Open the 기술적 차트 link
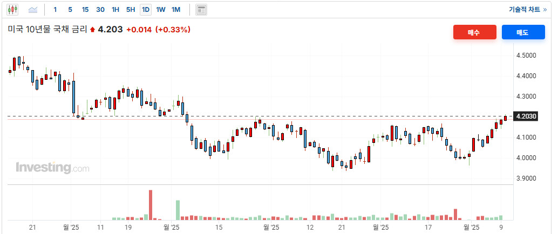 pos(527,10)
